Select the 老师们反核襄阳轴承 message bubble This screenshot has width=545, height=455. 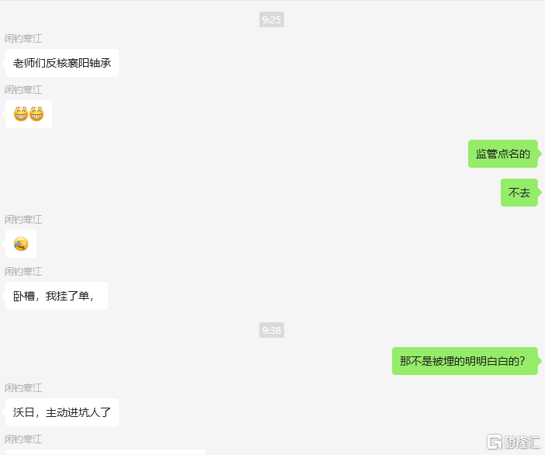[x=62, y=63]
